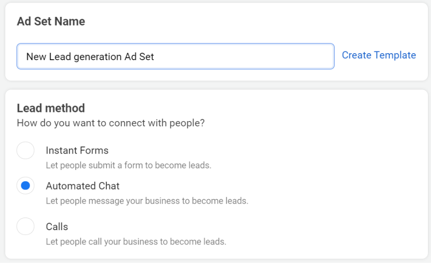This screenshot has width=431, height=263.
Task: Click the Lead method section heading
Action: [x=51, y=108]
